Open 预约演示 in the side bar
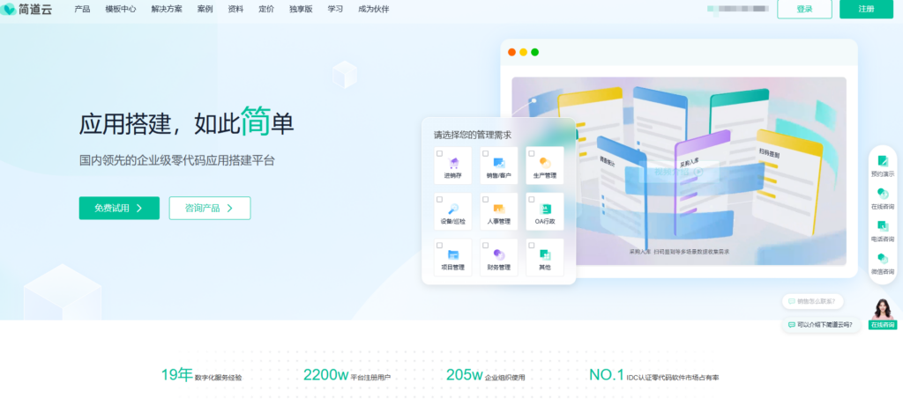Viewport: 903px width, 412px height. coord(882,166)
